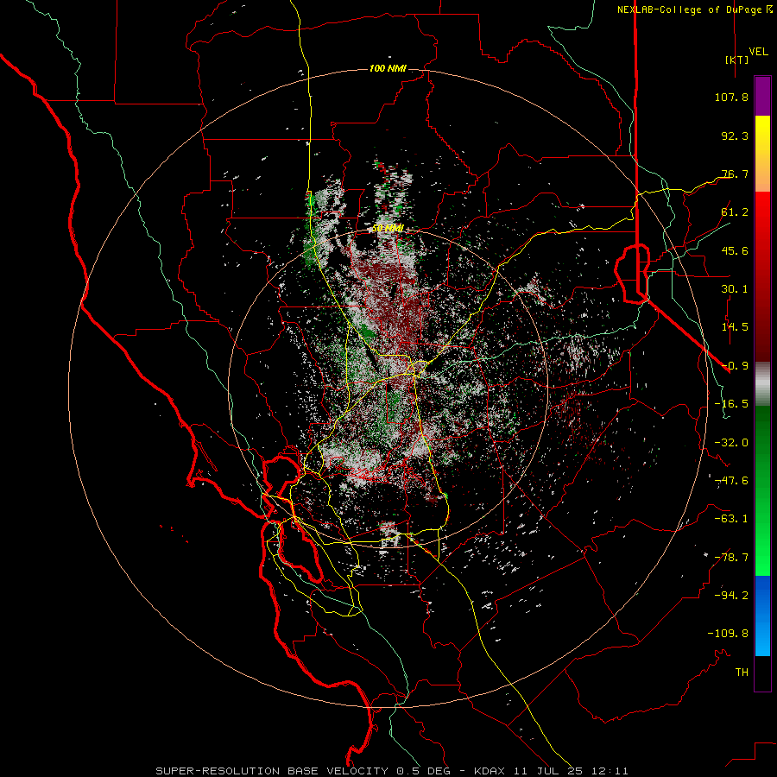Click the VEL legend heading

point(758,52)
